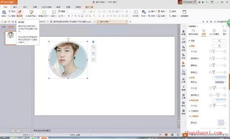Viewport: 230px width, 139px height.
Task: Click the Paste clipboard icon
Action: pyautogui.click(x=4, y=13)
